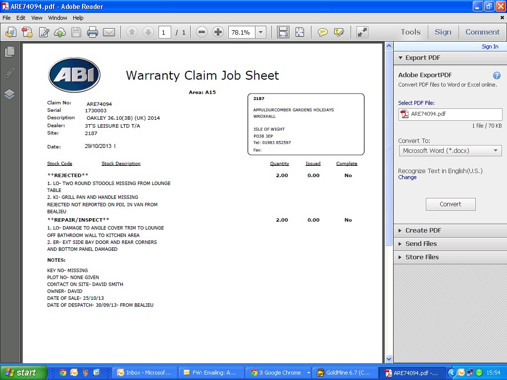The image size is (507, 380).
Task: Click the Send by email envelope icon
Action: [x=109, y=32]
